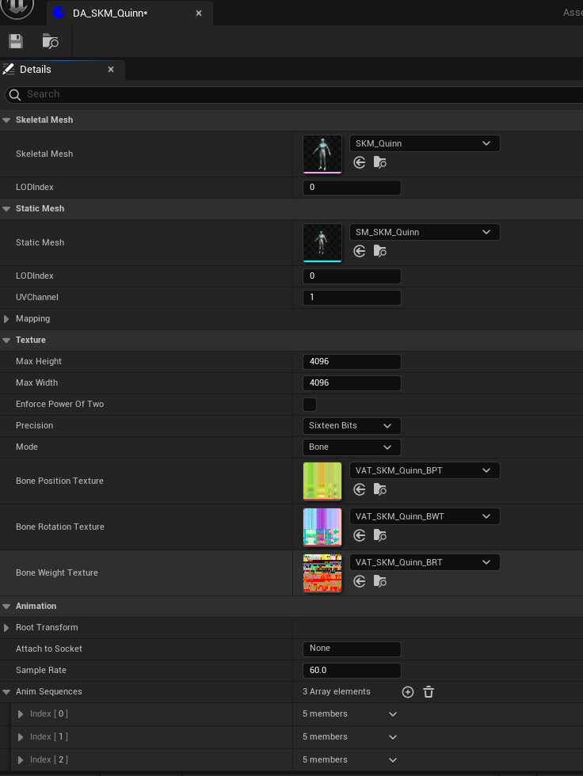Browse to VAT_SKM_Quinn_BPT texture in Content Browser
Image resolution: width=583 pixels, height=776 pixels.
[x=380, y=489]
